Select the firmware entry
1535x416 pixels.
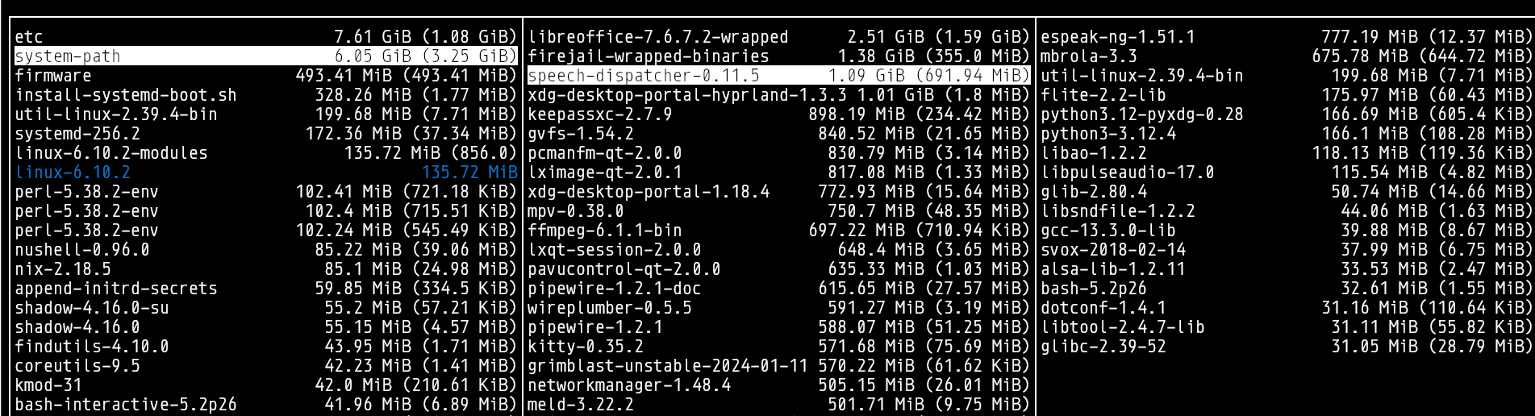point(53,76)
